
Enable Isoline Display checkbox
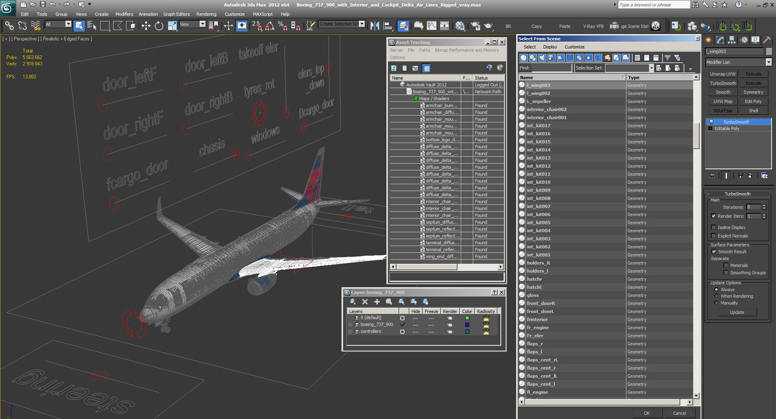(713, 227)
